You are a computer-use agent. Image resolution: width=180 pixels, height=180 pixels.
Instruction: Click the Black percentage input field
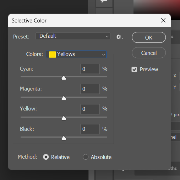pyautogui.click(x=90, y=129)
